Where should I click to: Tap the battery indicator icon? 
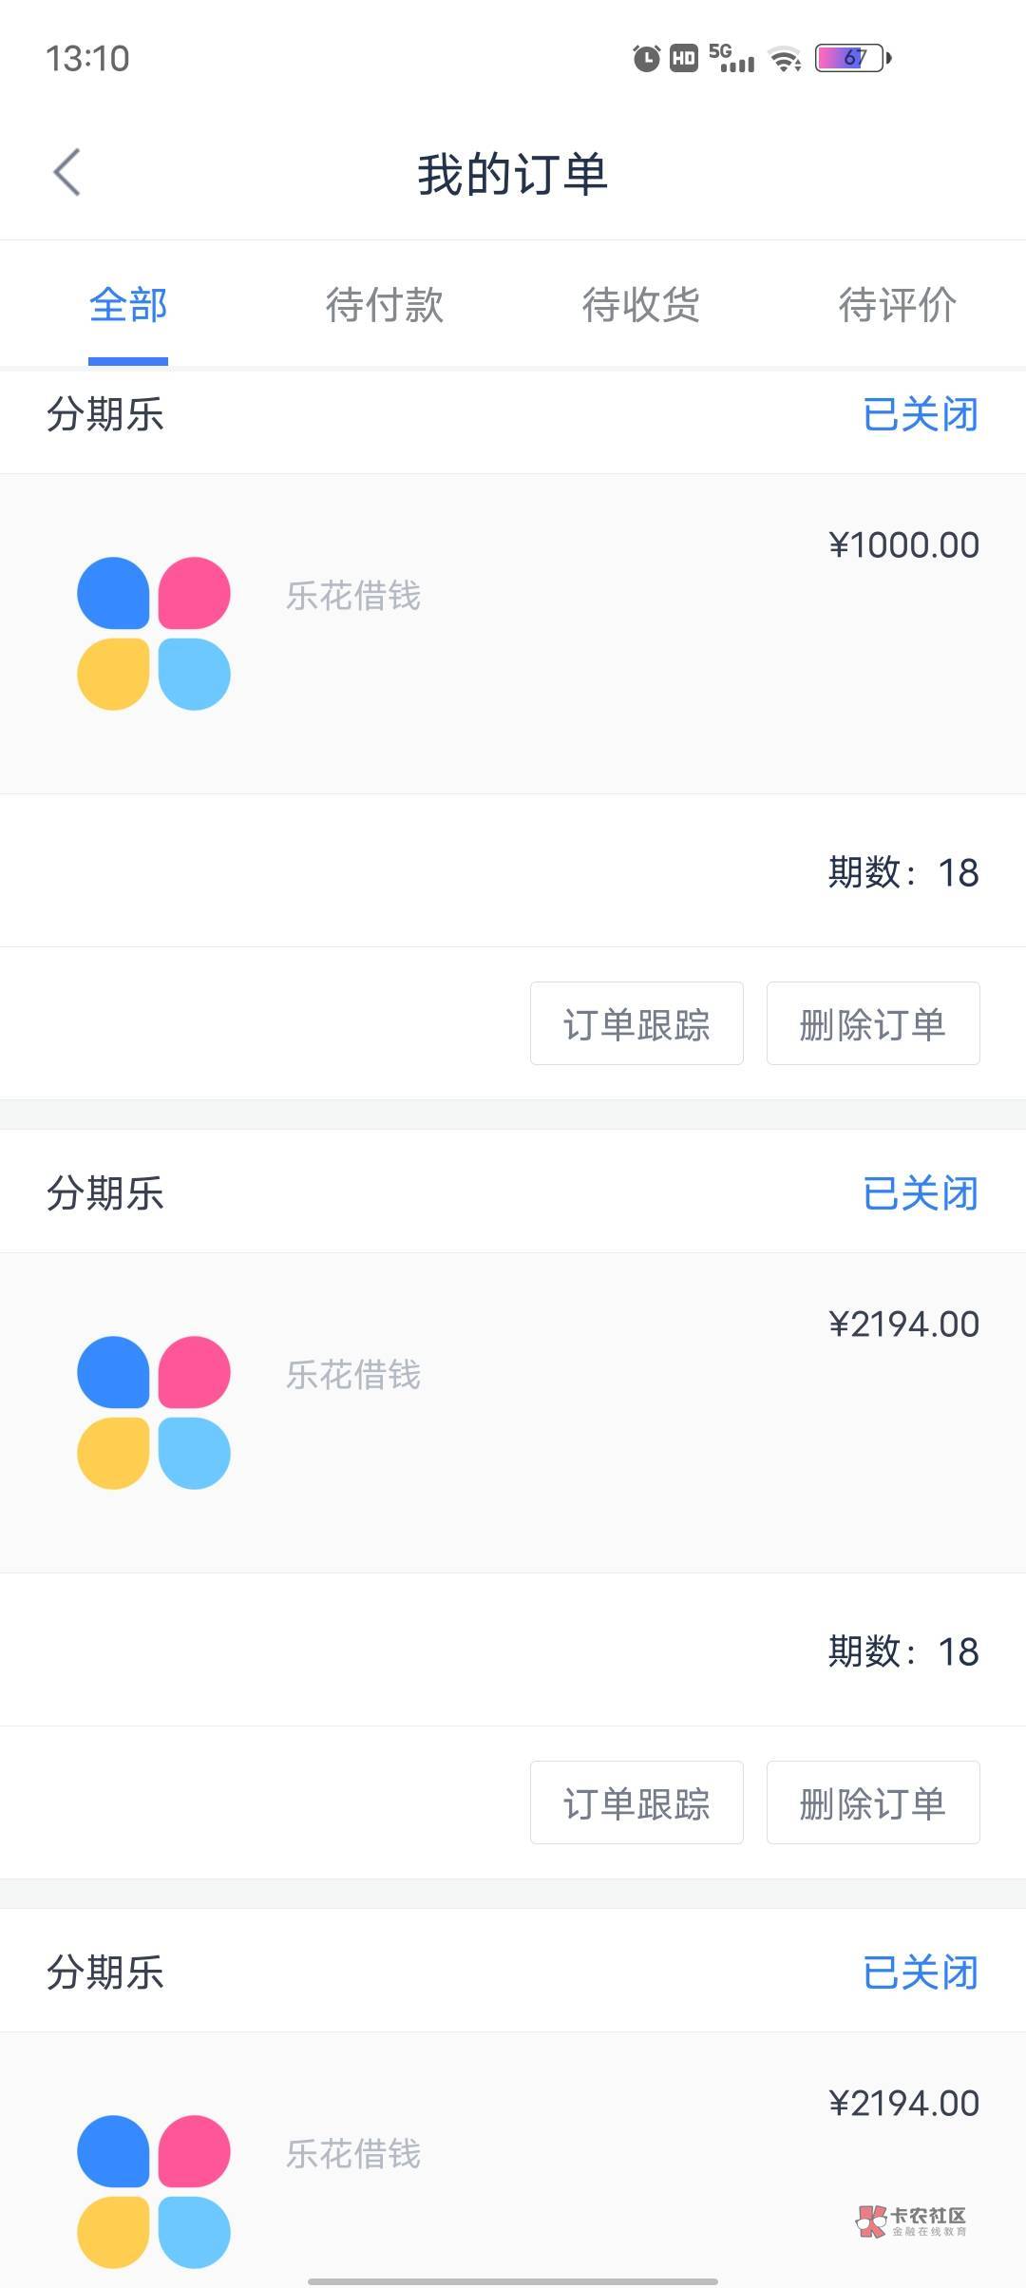point(853,59)
